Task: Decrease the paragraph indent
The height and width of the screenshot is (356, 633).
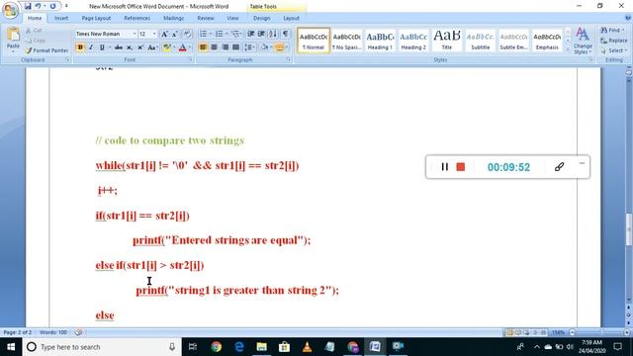Action: pos(250,34)
